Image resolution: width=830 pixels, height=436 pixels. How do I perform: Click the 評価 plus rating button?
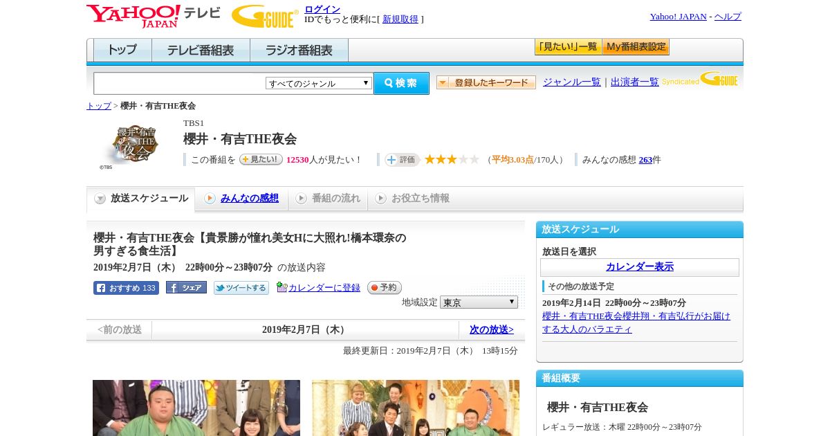tap(403, 160)
